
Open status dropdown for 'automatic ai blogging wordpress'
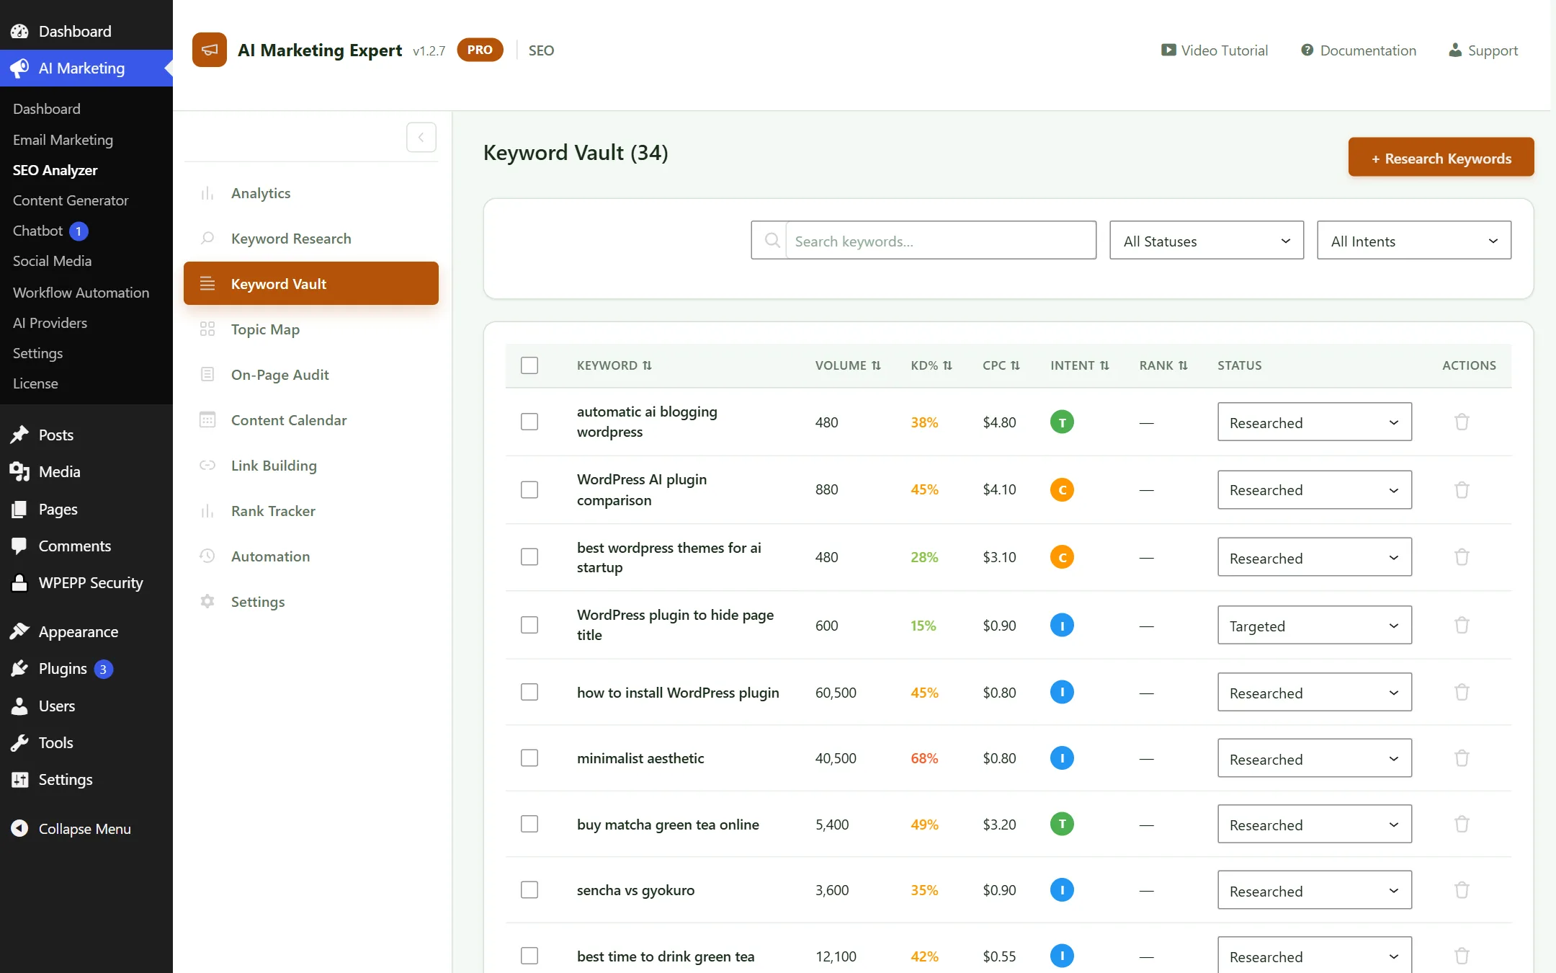click(x=1315, y=422)
